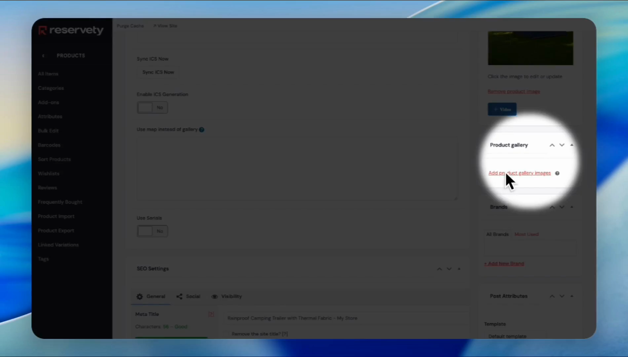Move Product gallery panel up
This screenshot has width=628, height=357.
tap(552, 145)
